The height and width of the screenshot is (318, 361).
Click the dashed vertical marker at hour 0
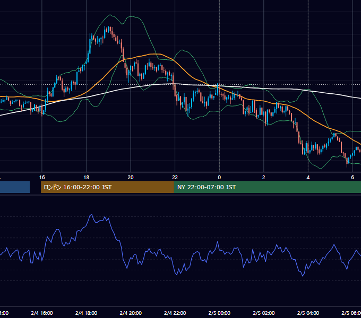click(x=219, y=86)
